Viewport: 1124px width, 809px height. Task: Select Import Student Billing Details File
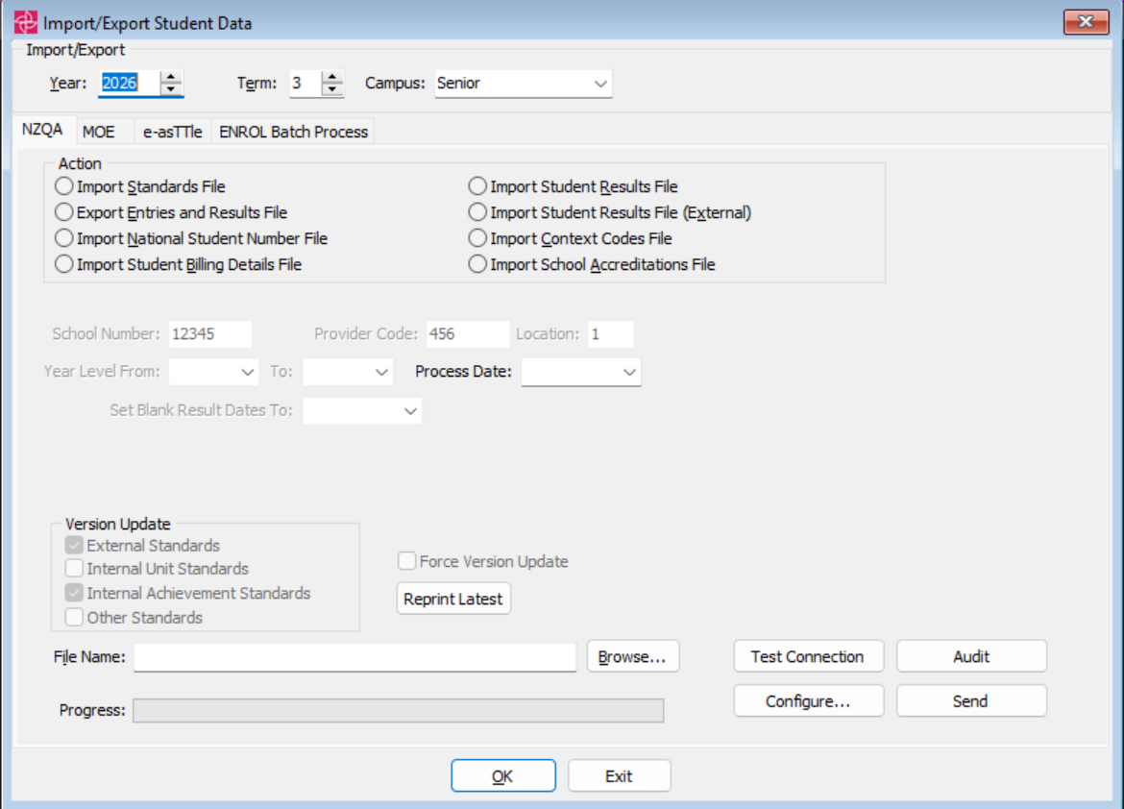tap(179, 264)
